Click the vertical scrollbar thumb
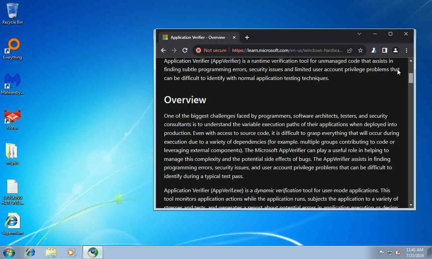The height and width of the screenshot is (259, 432). click(x=411, y=78)
